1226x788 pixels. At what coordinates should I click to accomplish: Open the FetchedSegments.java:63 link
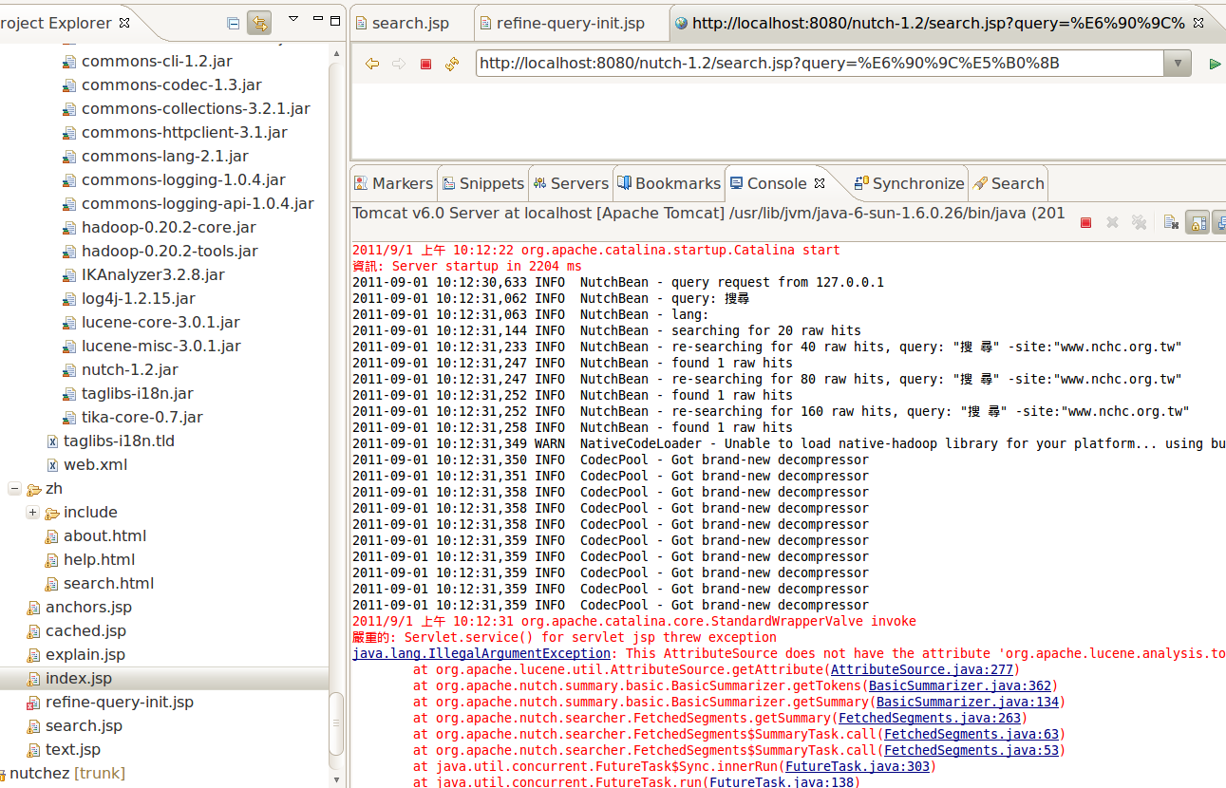tap(971, 734)
